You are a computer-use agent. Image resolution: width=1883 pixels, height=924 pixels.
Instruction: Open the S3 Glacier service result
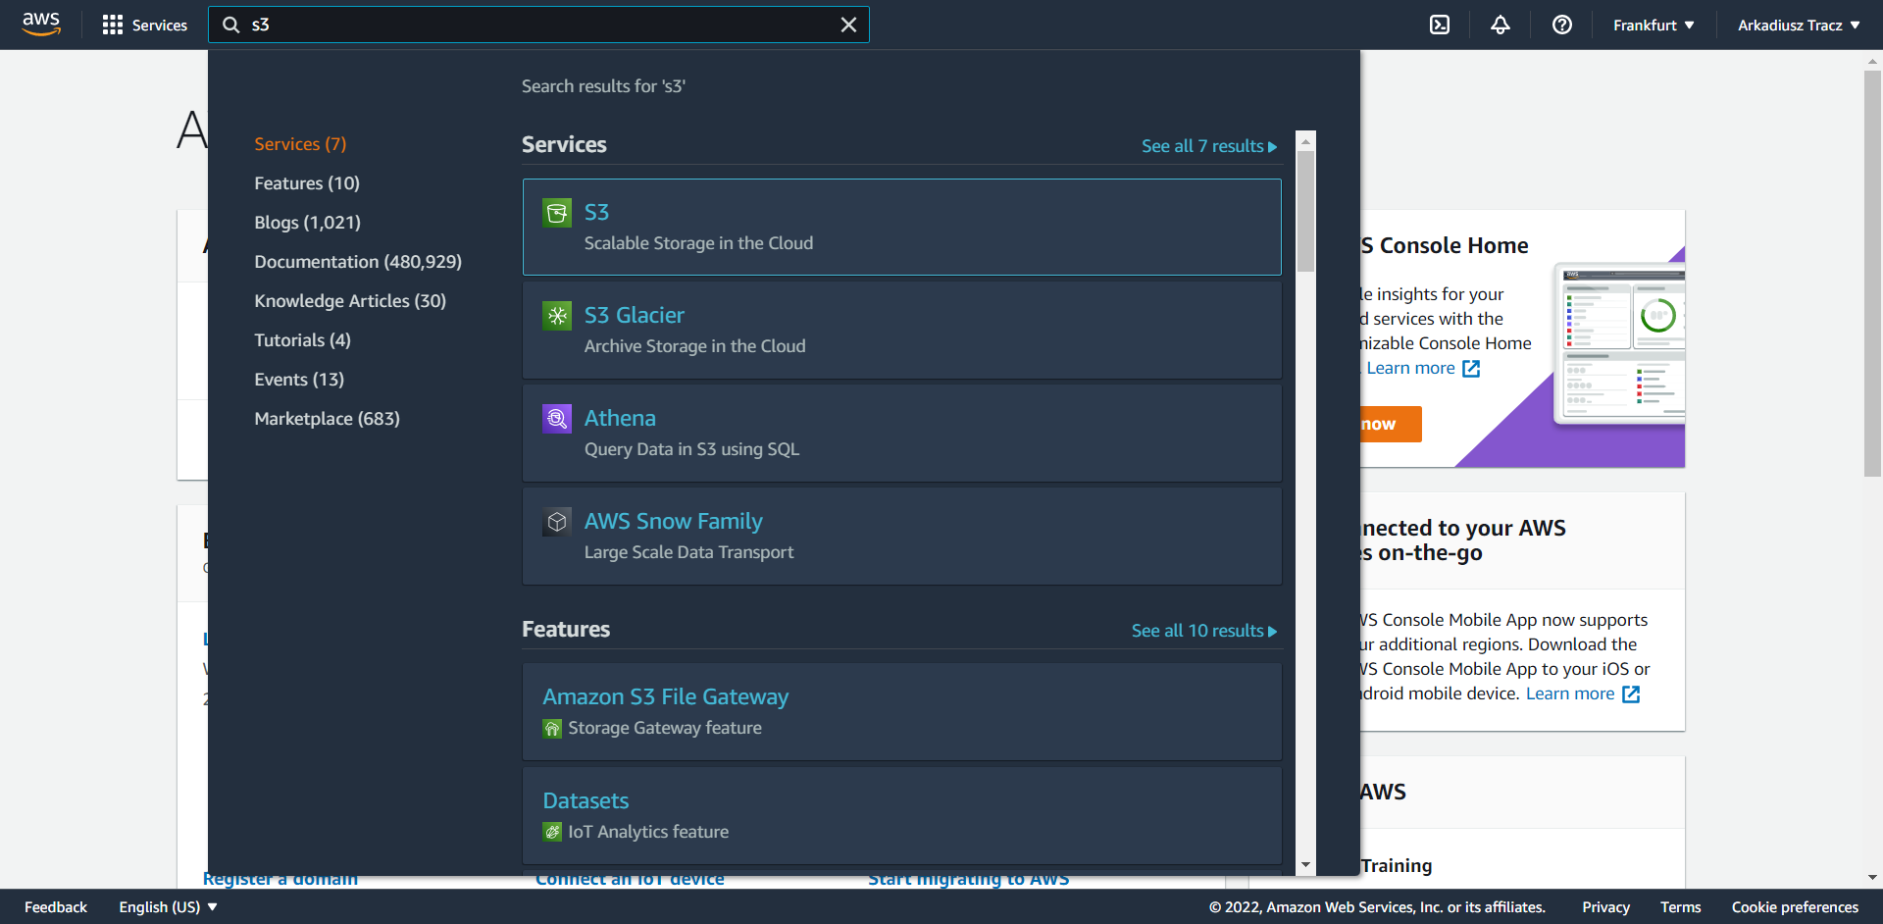pyautogui.click(x=902, y=330)
